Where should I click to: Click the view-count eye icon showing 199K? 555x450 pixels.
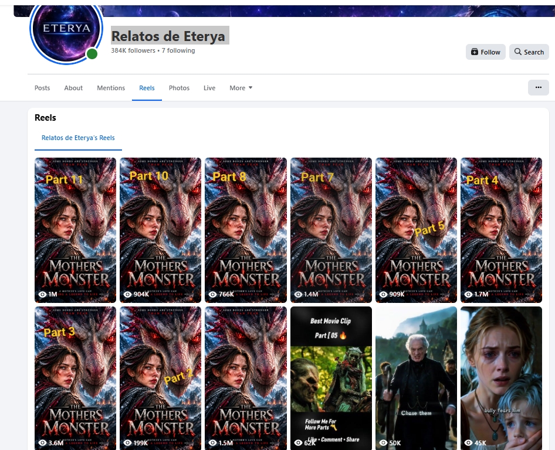(x=127, y=442)
